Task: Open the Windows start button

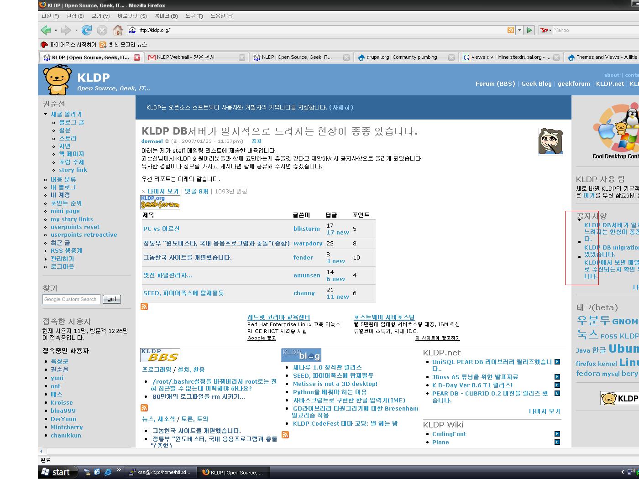Action: point(58,472)
